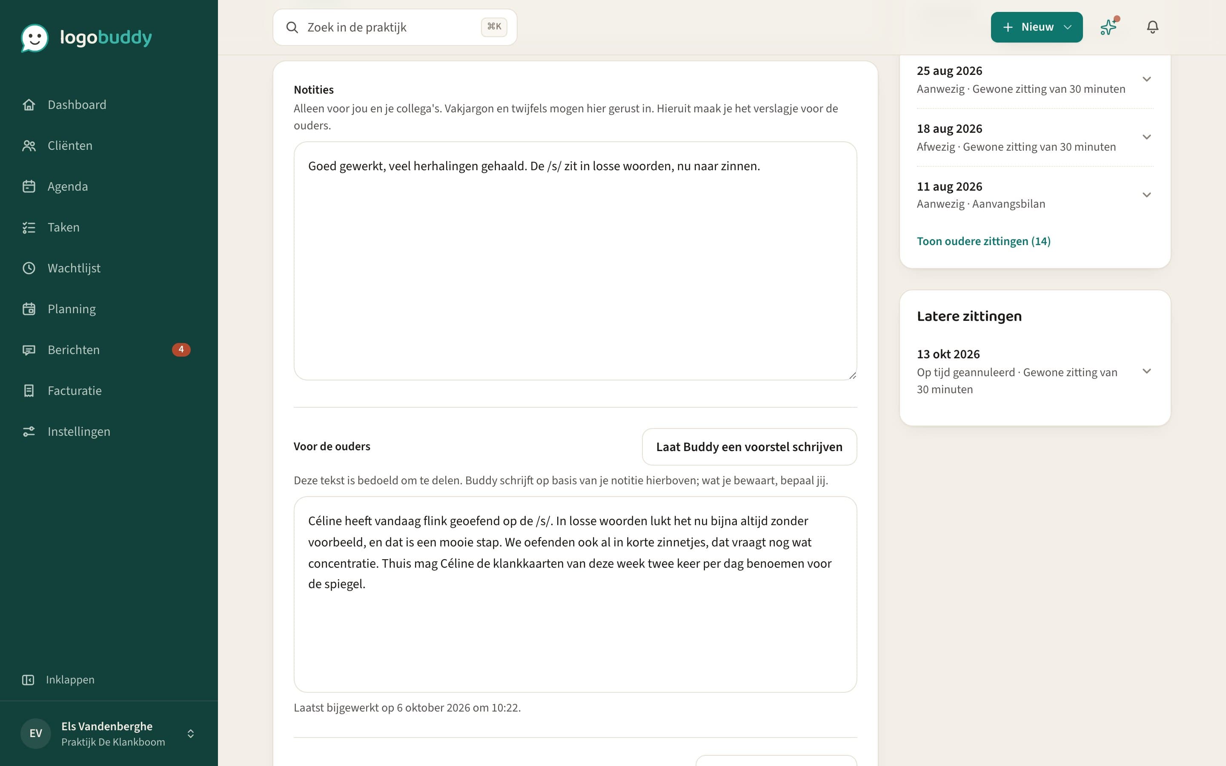The image size is (1226, 766).
Task: Expand the 13 okt 2026 session
Action: pos(1146,371)
